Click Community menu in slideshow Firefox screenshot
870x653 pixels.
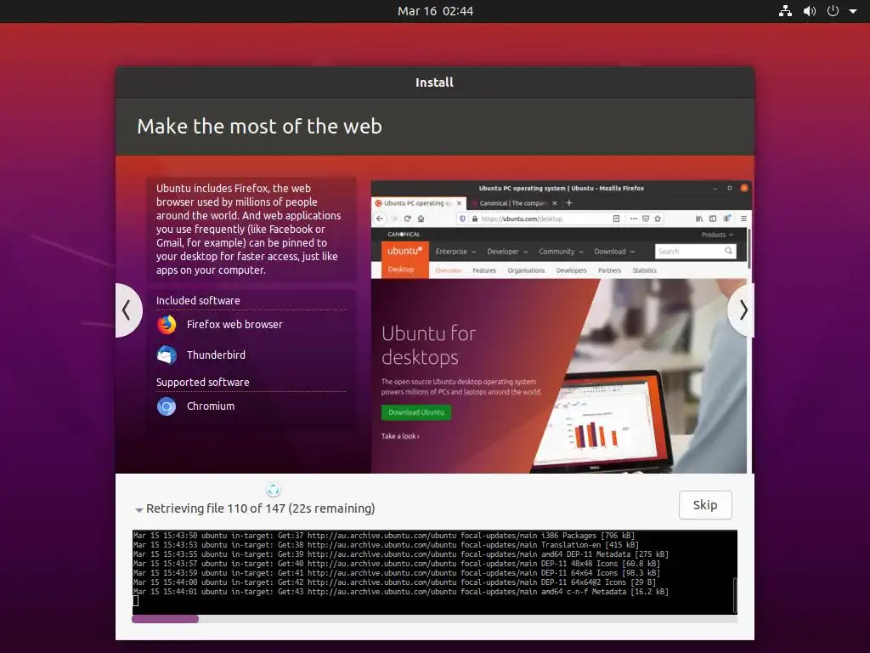561,252
